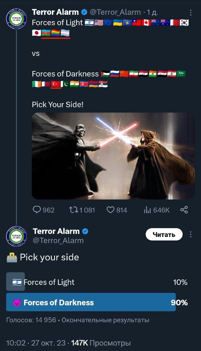Tap the retweet icon with 1 081

coord(73,210)
